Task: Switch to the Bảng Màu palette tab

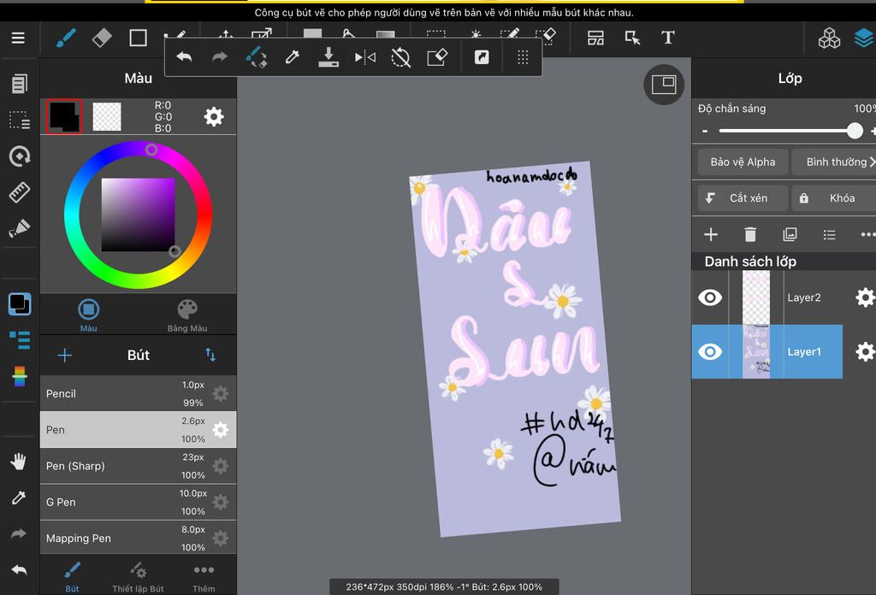Action: coord(187,315)
